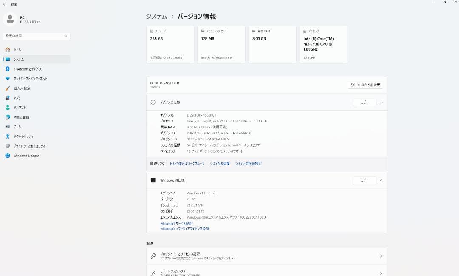Open リモート デスクトップ chevron arrow
The width and height of the screenshot is (459, 276).
381,273
